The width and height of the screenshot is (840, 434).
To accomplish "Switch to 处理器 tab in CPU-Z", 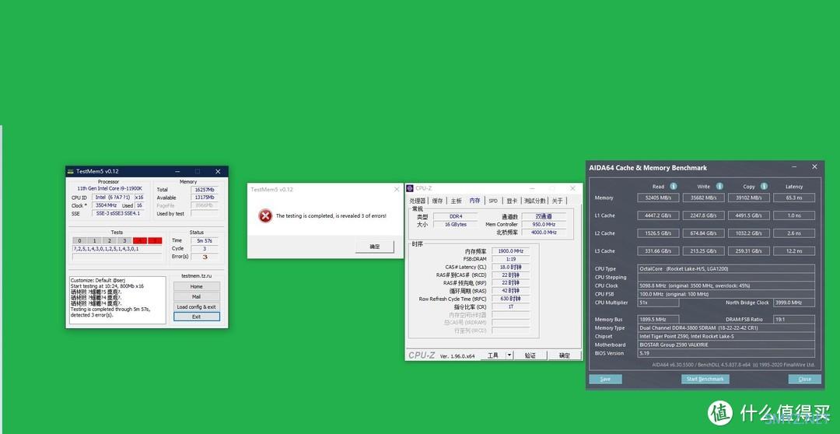I will 418,201.
